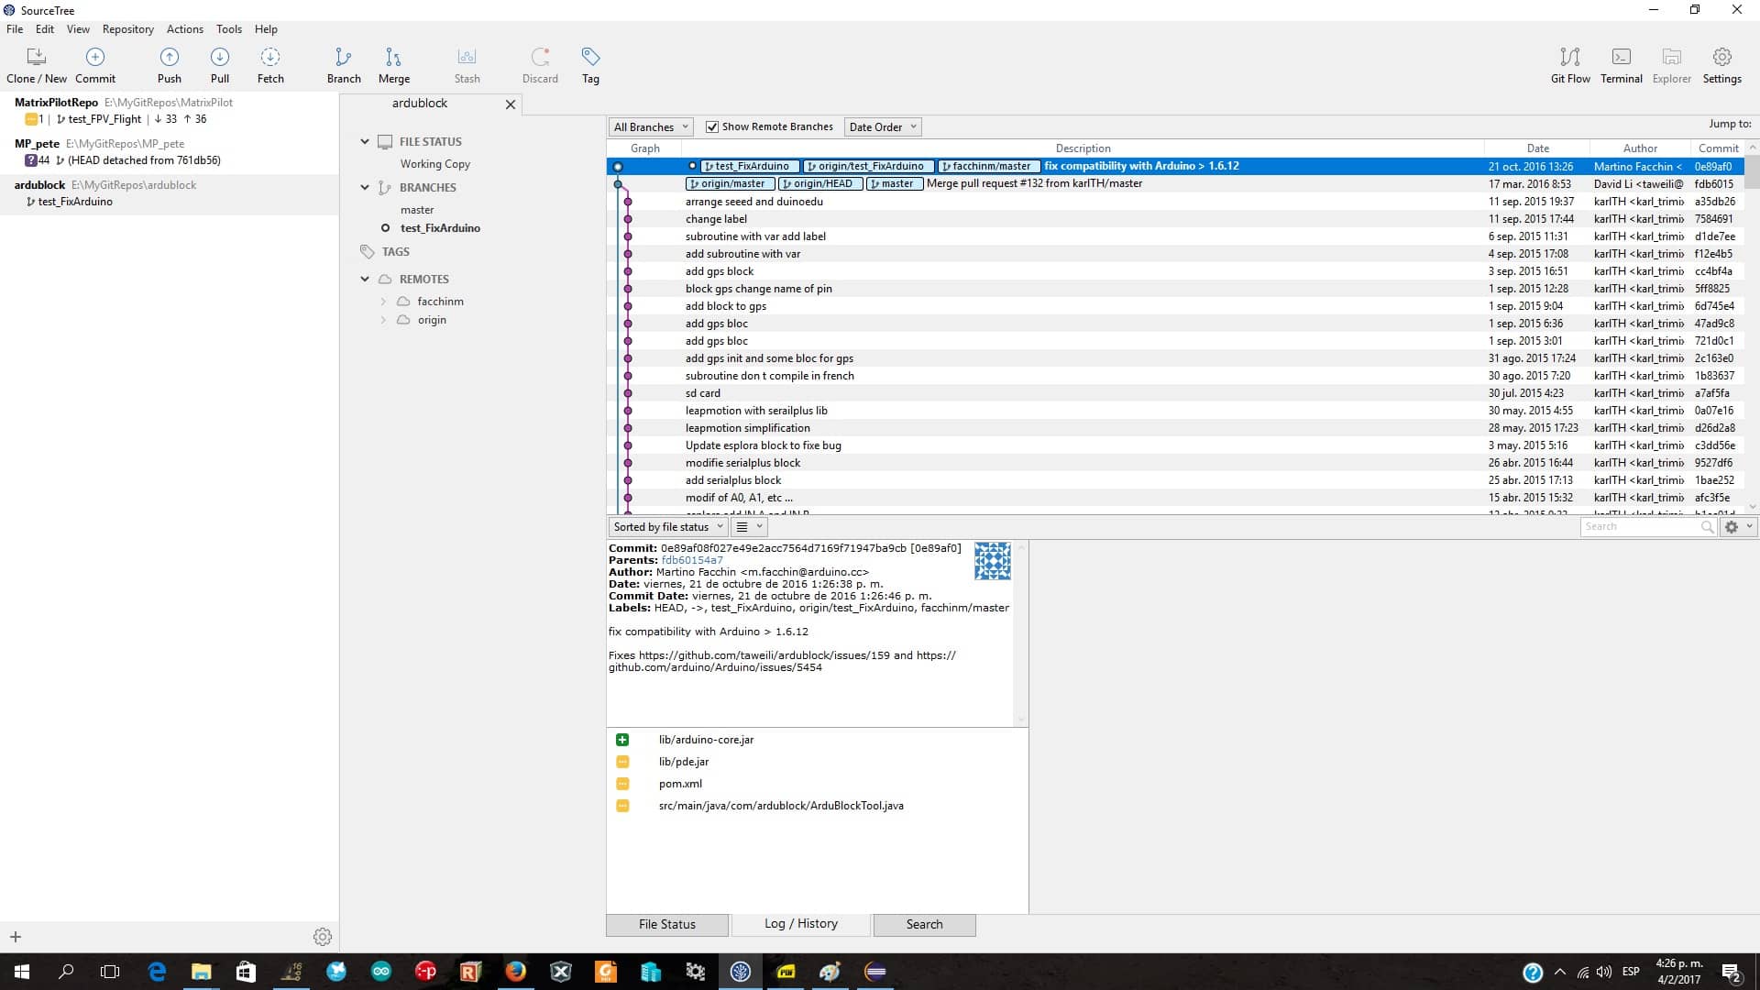The width and height of the screenshot is (1760, 990).
Task: Click the plus icon to add a repository
Action: tap(16, 937)
